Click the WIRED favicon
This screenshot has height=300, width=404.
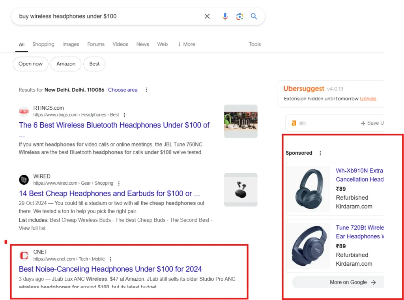(x=24, y=180)
